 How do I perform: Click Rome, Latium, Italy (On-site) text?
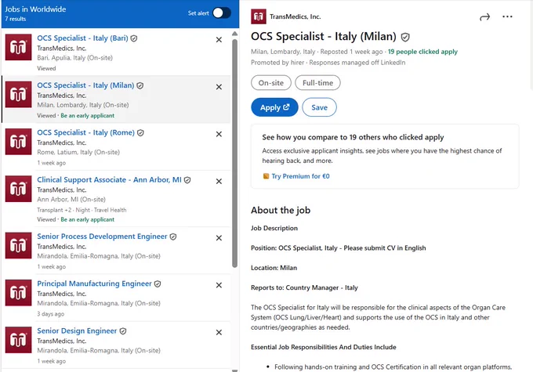coord(78,152)
